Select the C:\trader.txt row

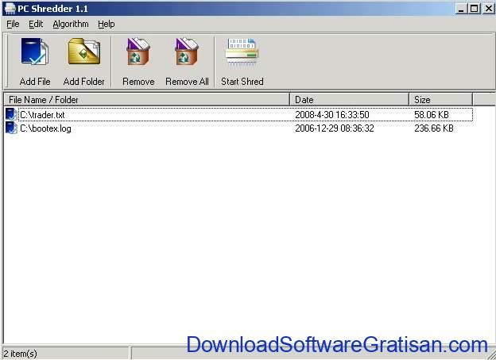coord(238,114)
